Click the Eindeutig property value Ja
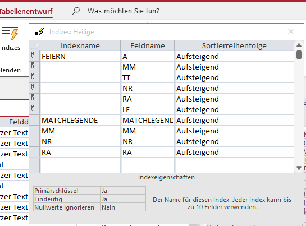Image resolution: width=306 pixels, height=226 pixels. click(123, 199)
